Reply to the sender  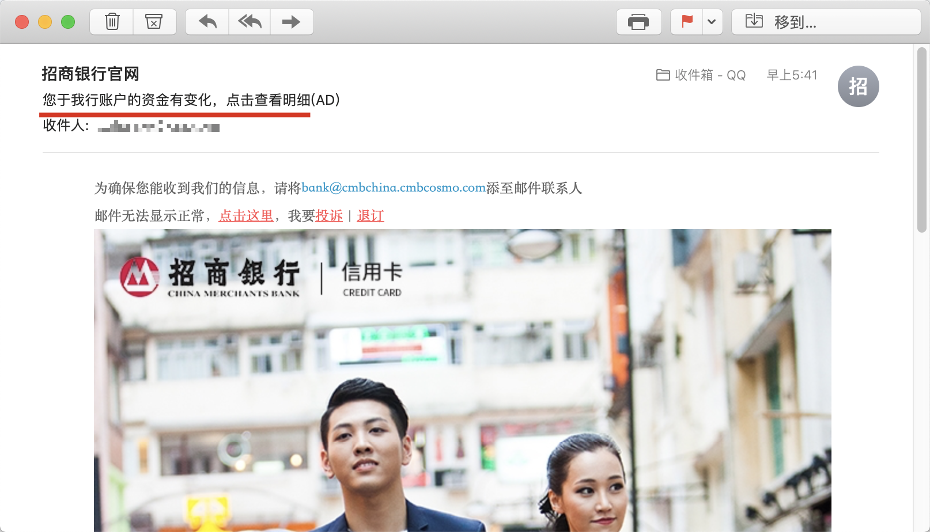[x=207, y=22]
